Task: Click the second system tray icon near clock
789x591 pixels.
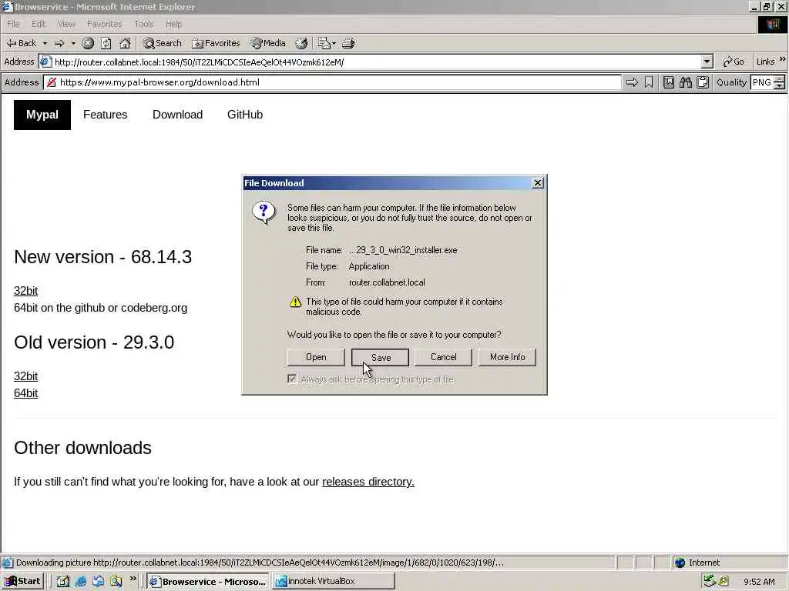Action: 724,582
